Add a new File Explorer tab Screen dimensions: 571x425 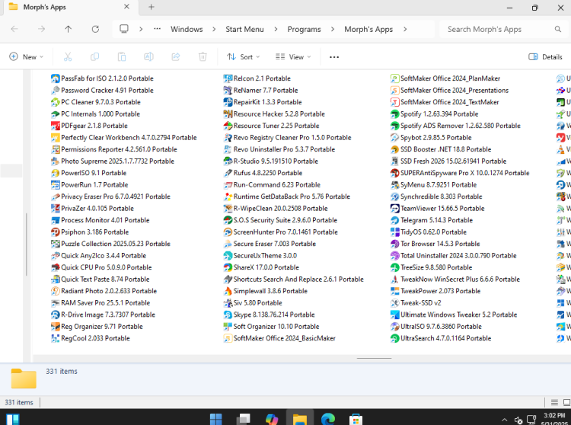(152, 7)
